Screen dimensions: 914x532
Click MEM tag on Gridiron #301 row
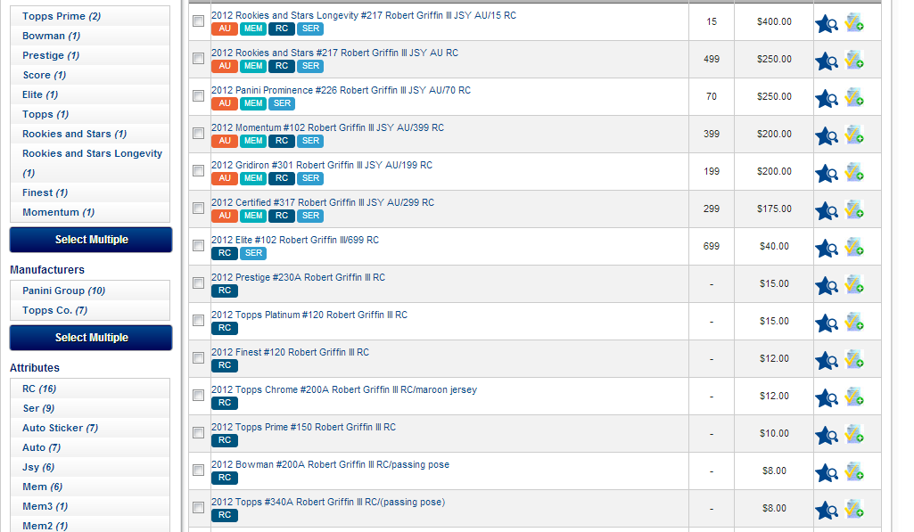tap(253, 178)
